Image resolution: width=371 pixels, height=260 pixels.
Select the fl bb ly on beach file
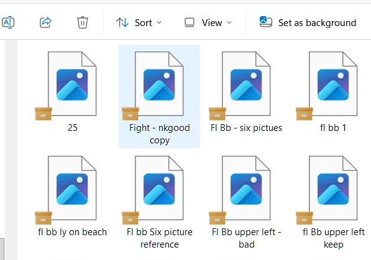[73, 196]
